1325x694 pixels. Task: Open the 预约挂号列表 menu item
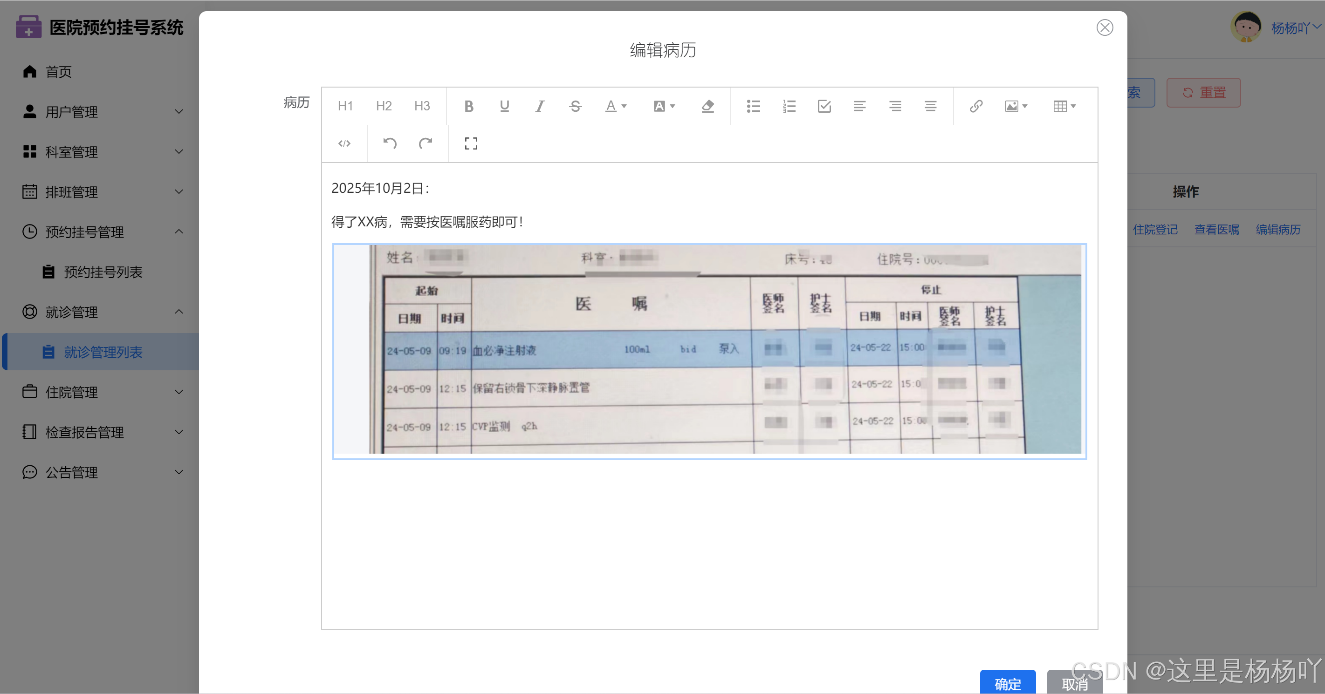point(103,272)
